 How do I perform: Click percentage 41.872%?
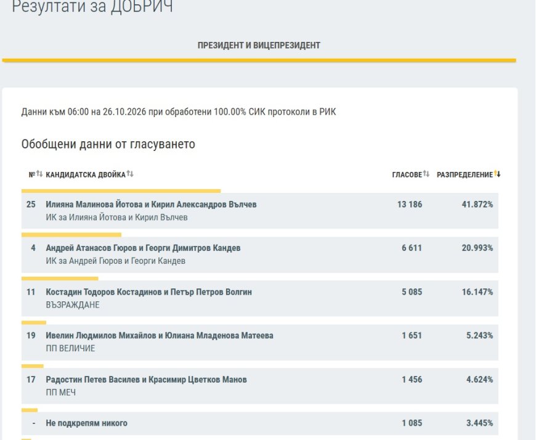point(477,205)
